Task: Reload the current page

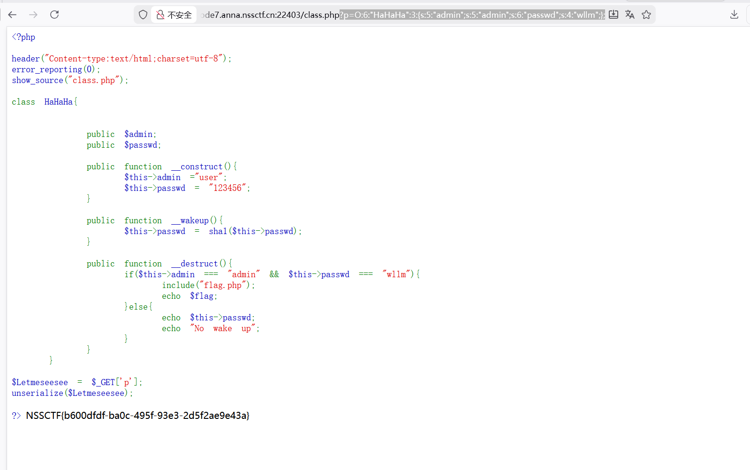Action: (x=54, y=15)
